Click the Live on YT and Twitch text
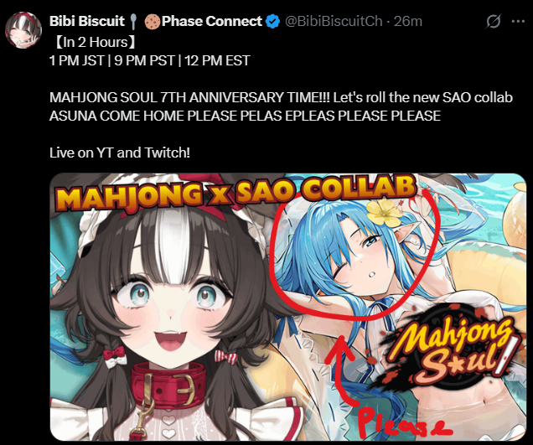533x445 pixels. (120, 153)
